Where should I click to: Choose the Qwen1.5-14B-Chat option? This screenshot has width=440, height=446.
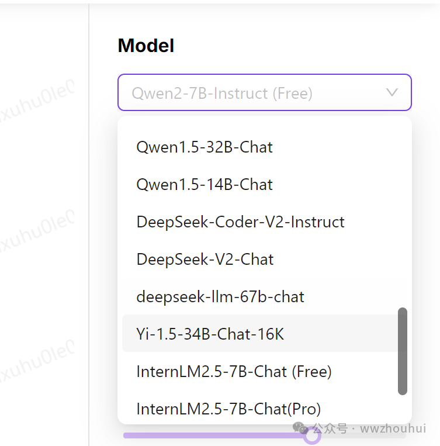click(205, 184)
